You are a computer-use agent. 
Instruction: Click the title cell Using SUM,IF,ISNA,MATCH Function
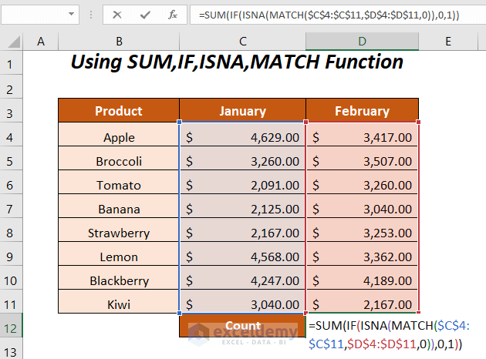point(237,62)
